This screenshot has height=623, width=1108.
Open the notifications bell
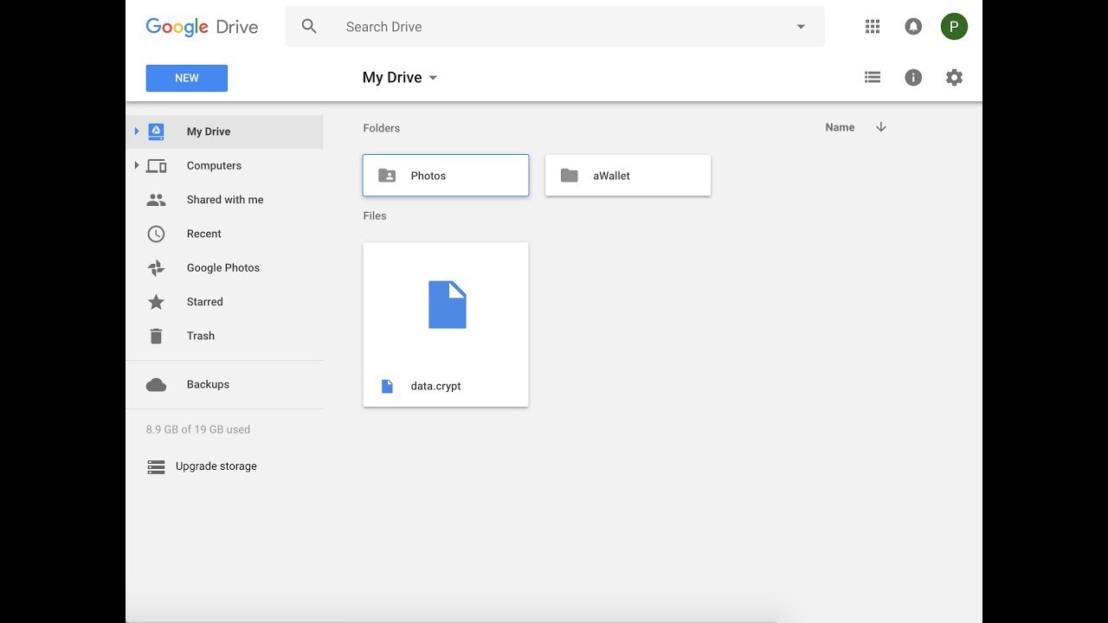pos(913,27)
